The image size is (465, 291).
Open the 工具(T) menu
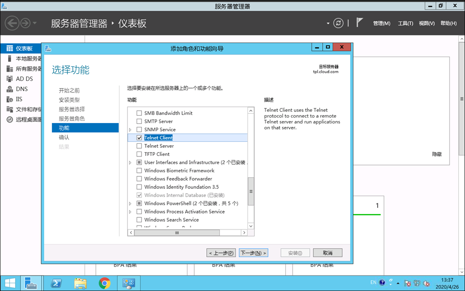(405, 24)
